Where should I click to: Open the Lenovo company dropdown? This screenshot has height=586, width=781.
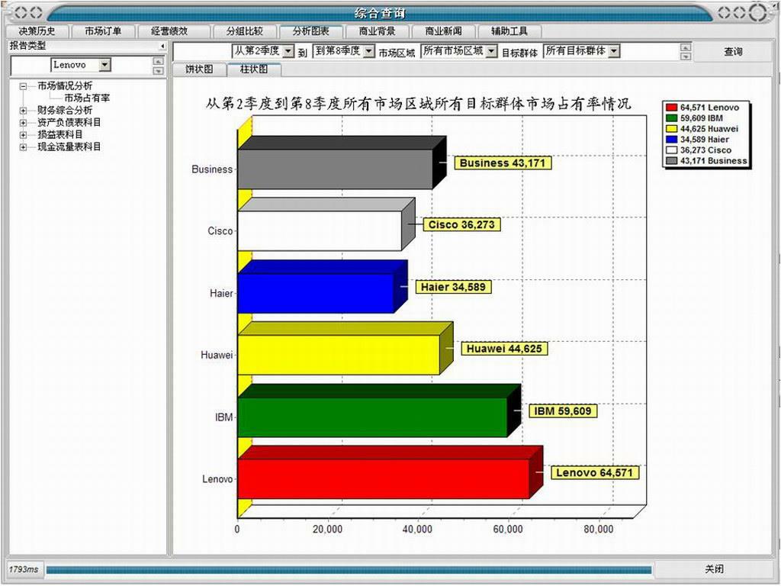click(104, 65)
